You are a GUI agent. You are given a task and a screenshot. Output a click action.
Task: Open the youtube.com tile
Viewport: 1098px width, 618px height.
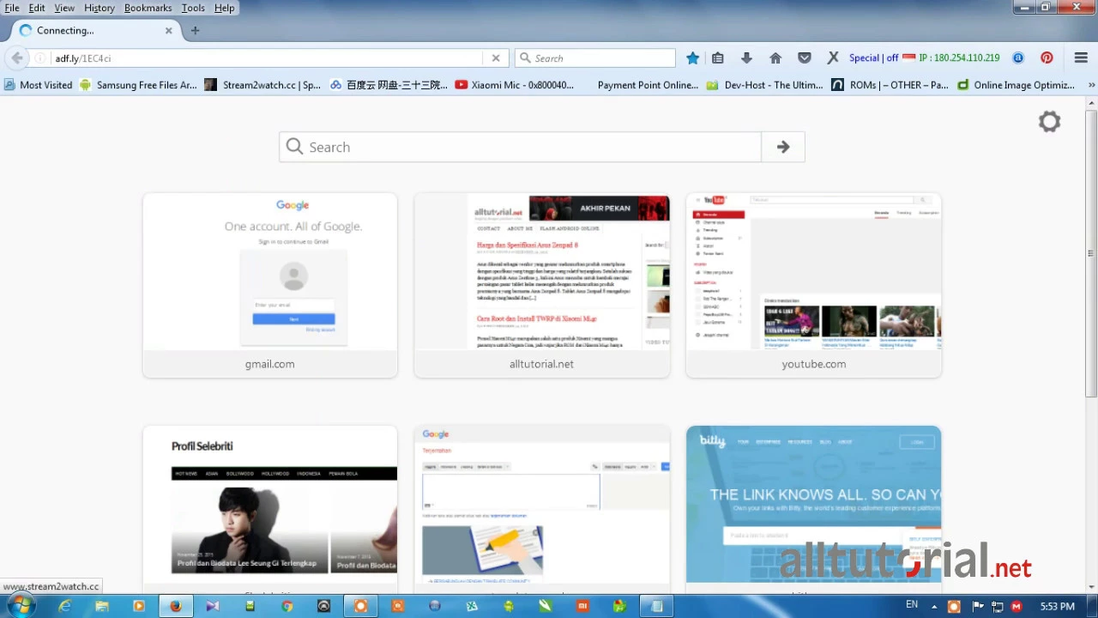(x=813, y=286)
